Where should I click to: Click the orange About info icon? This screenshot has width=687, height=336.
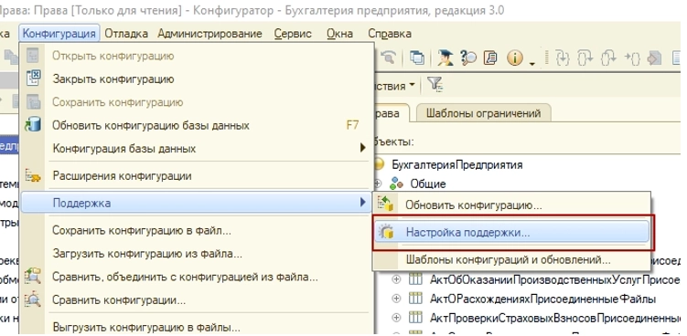pyautogui.click(x=515, y=58)
